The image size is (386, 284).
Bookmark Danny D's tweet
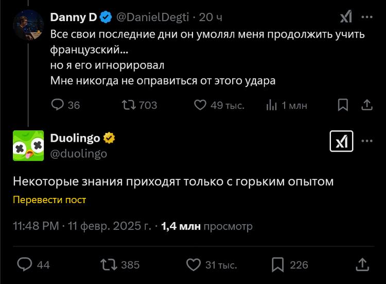point(343,105)
